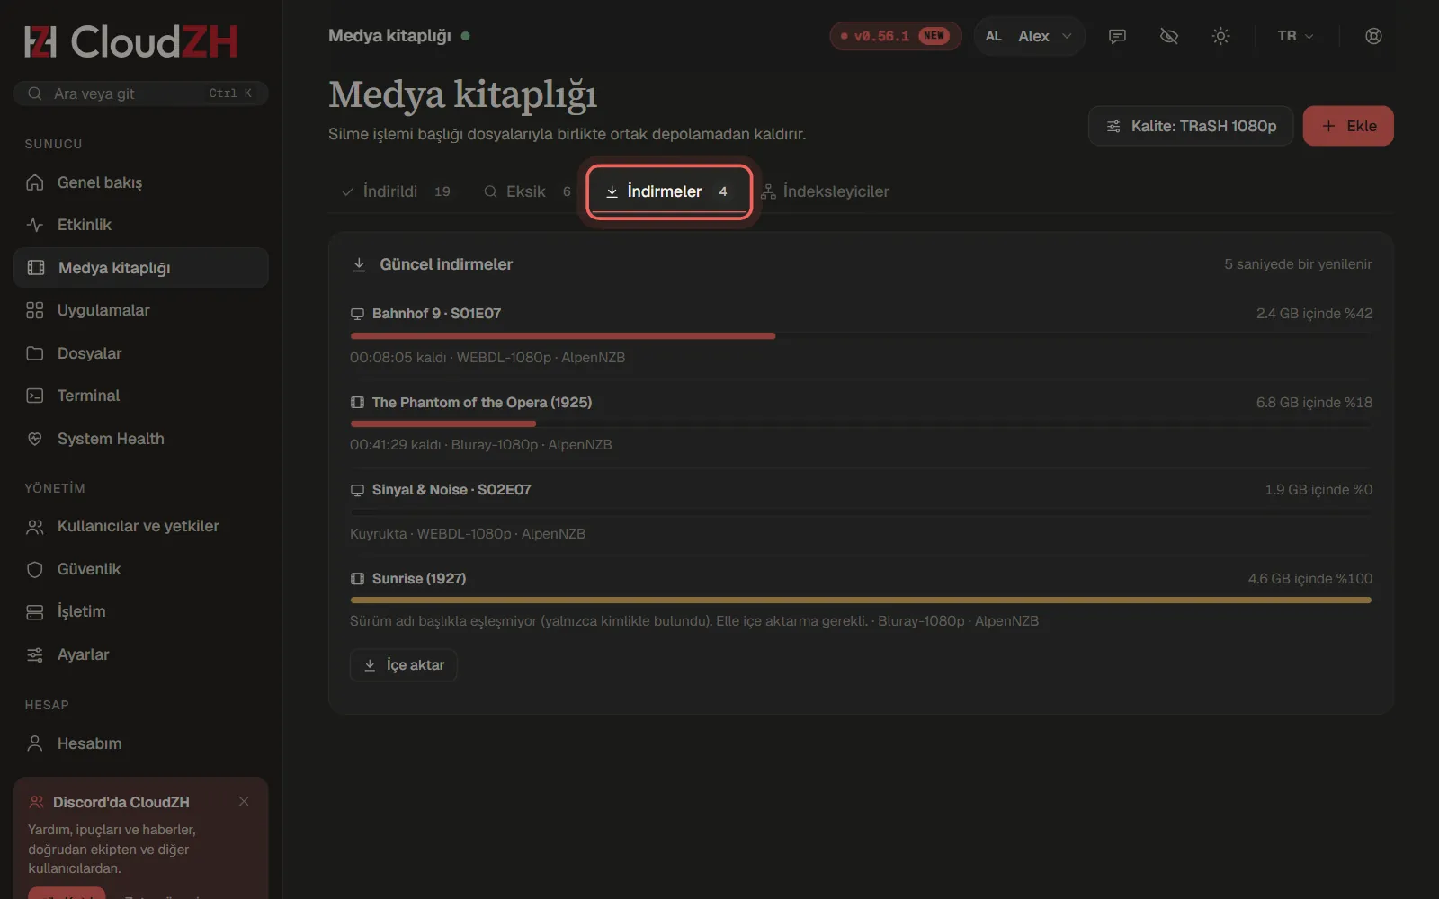Viewport: 1439px width, 899px height.
Task: Click the Bahnhof 9 progress bar
Action: pyautogui.click(x=861, y=336)
